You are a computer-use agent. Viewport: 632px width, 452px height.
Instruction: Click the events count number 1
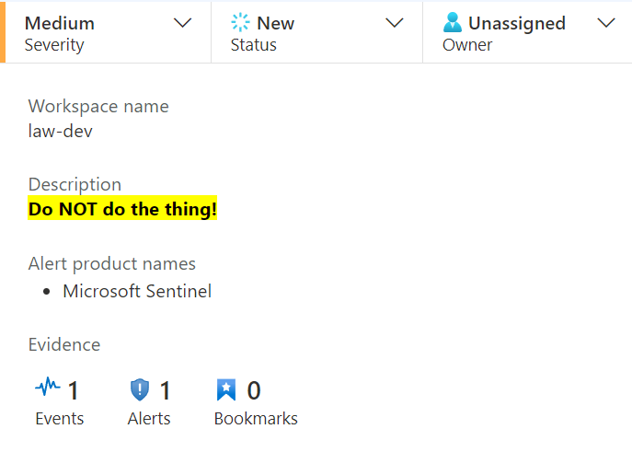click(x=73, y=390)
